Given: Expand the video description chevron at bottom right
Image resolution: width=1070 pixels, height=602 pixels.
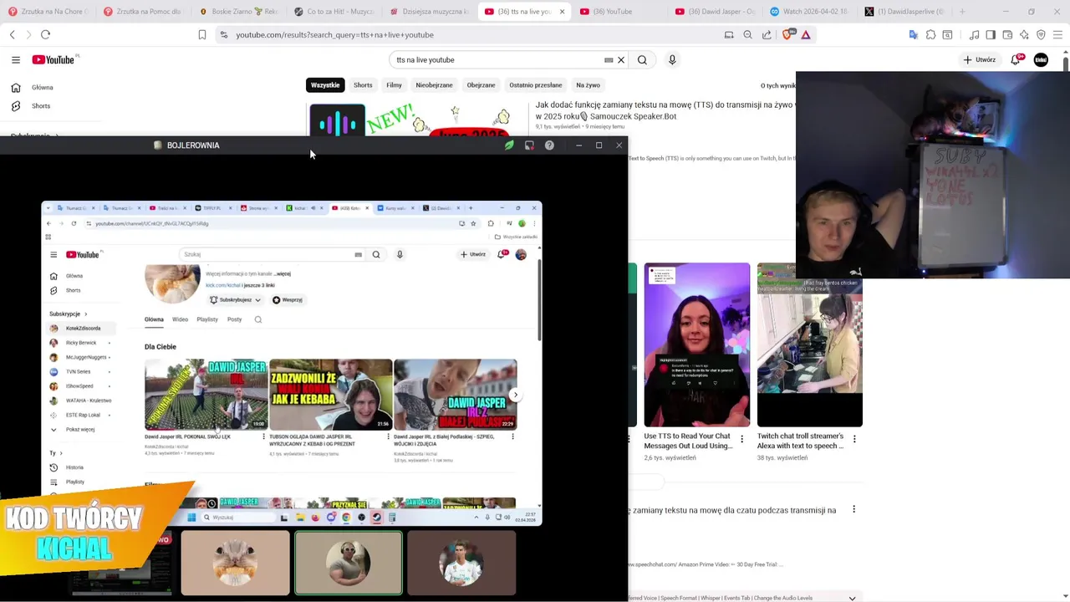Looking at the screenshot, I should coord(852,598).
